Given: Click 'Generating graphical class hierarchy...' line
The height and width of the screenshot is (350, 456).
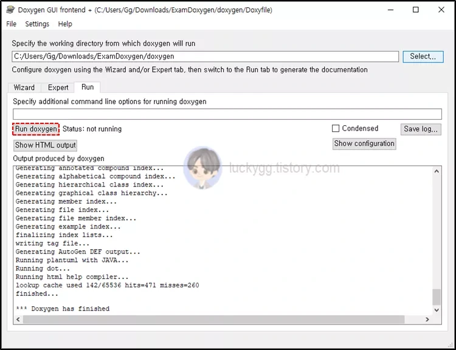Looking at the screenshot, I should (x=91, y=193).
